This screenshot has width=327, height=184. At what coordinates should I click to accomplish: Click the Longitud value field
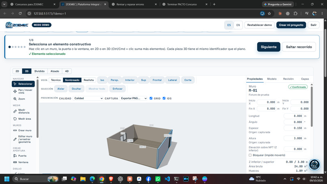[x=293, y=116]
